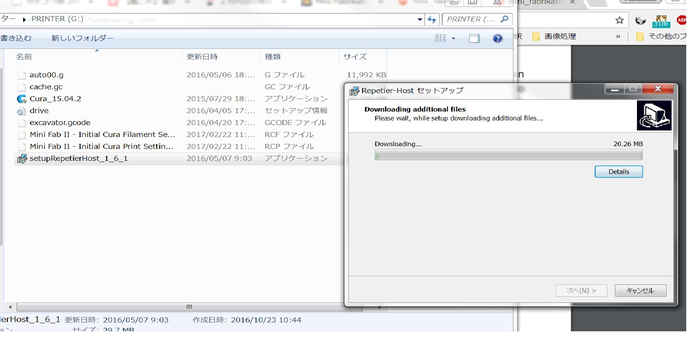Screen dimensions: 697x339
Task: Click the ABP extension icon in Chrome
Action: pos(682,20)
